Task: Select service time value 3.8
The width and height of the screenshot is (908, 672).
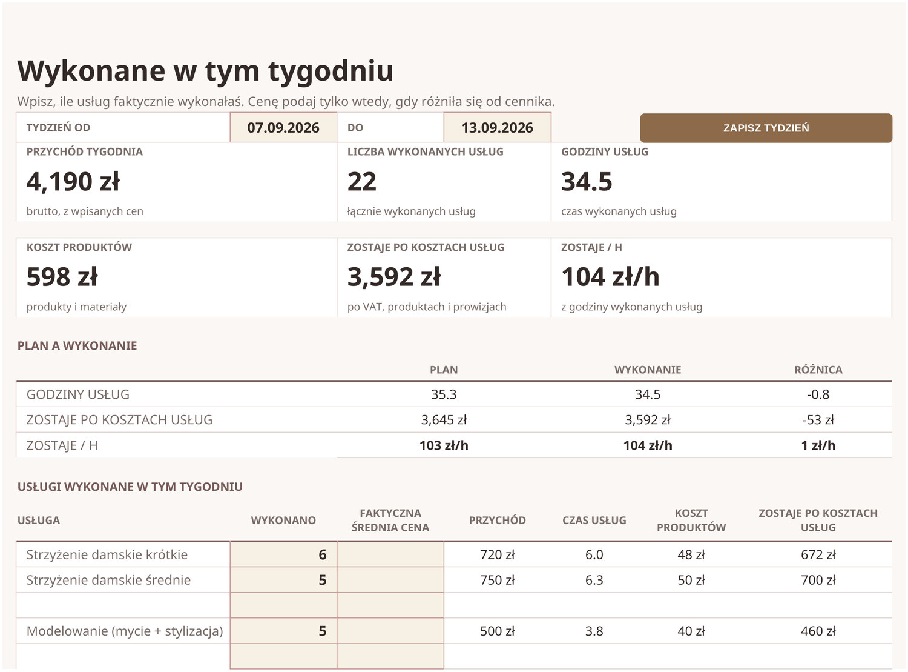Action: [594, 631]
